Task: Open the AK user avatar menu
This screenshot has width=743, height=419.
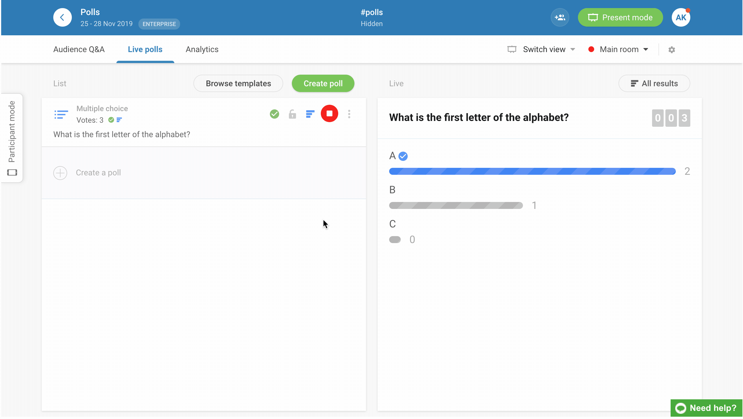Action: tap(681, 17)
